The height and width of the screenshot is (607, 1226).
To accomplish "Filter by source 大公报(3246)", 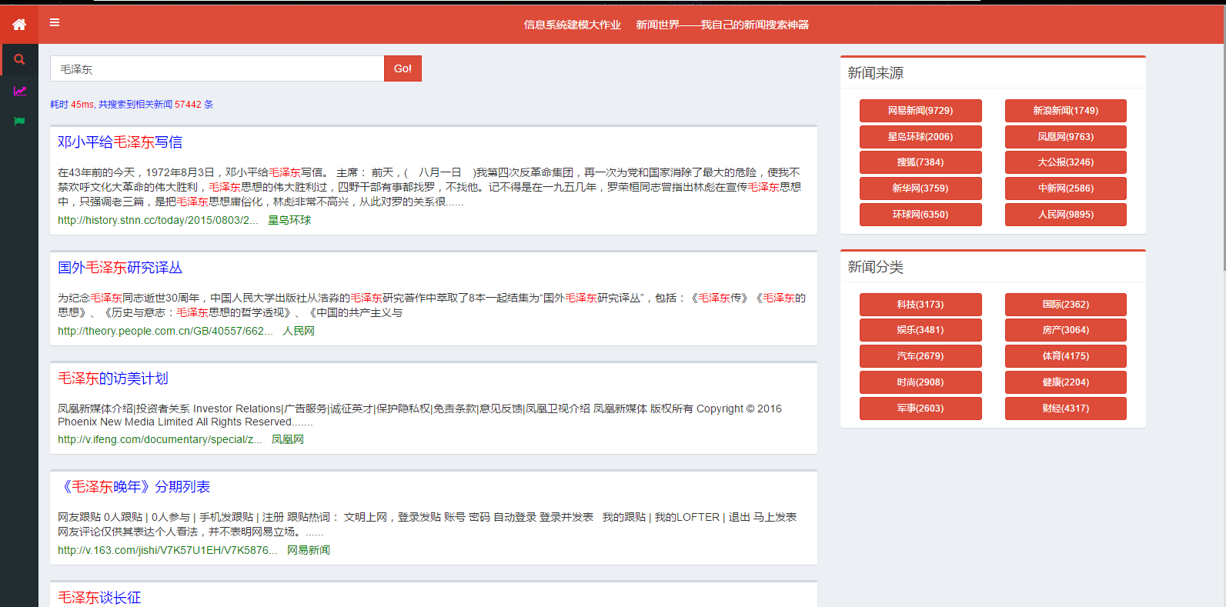I will pos(1066,162).
